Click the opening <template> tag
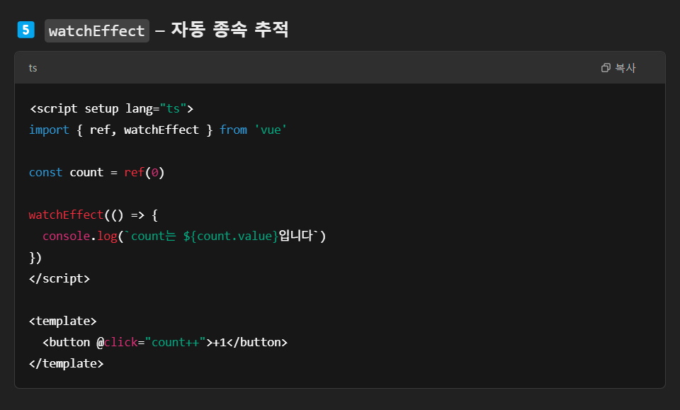 63,321
